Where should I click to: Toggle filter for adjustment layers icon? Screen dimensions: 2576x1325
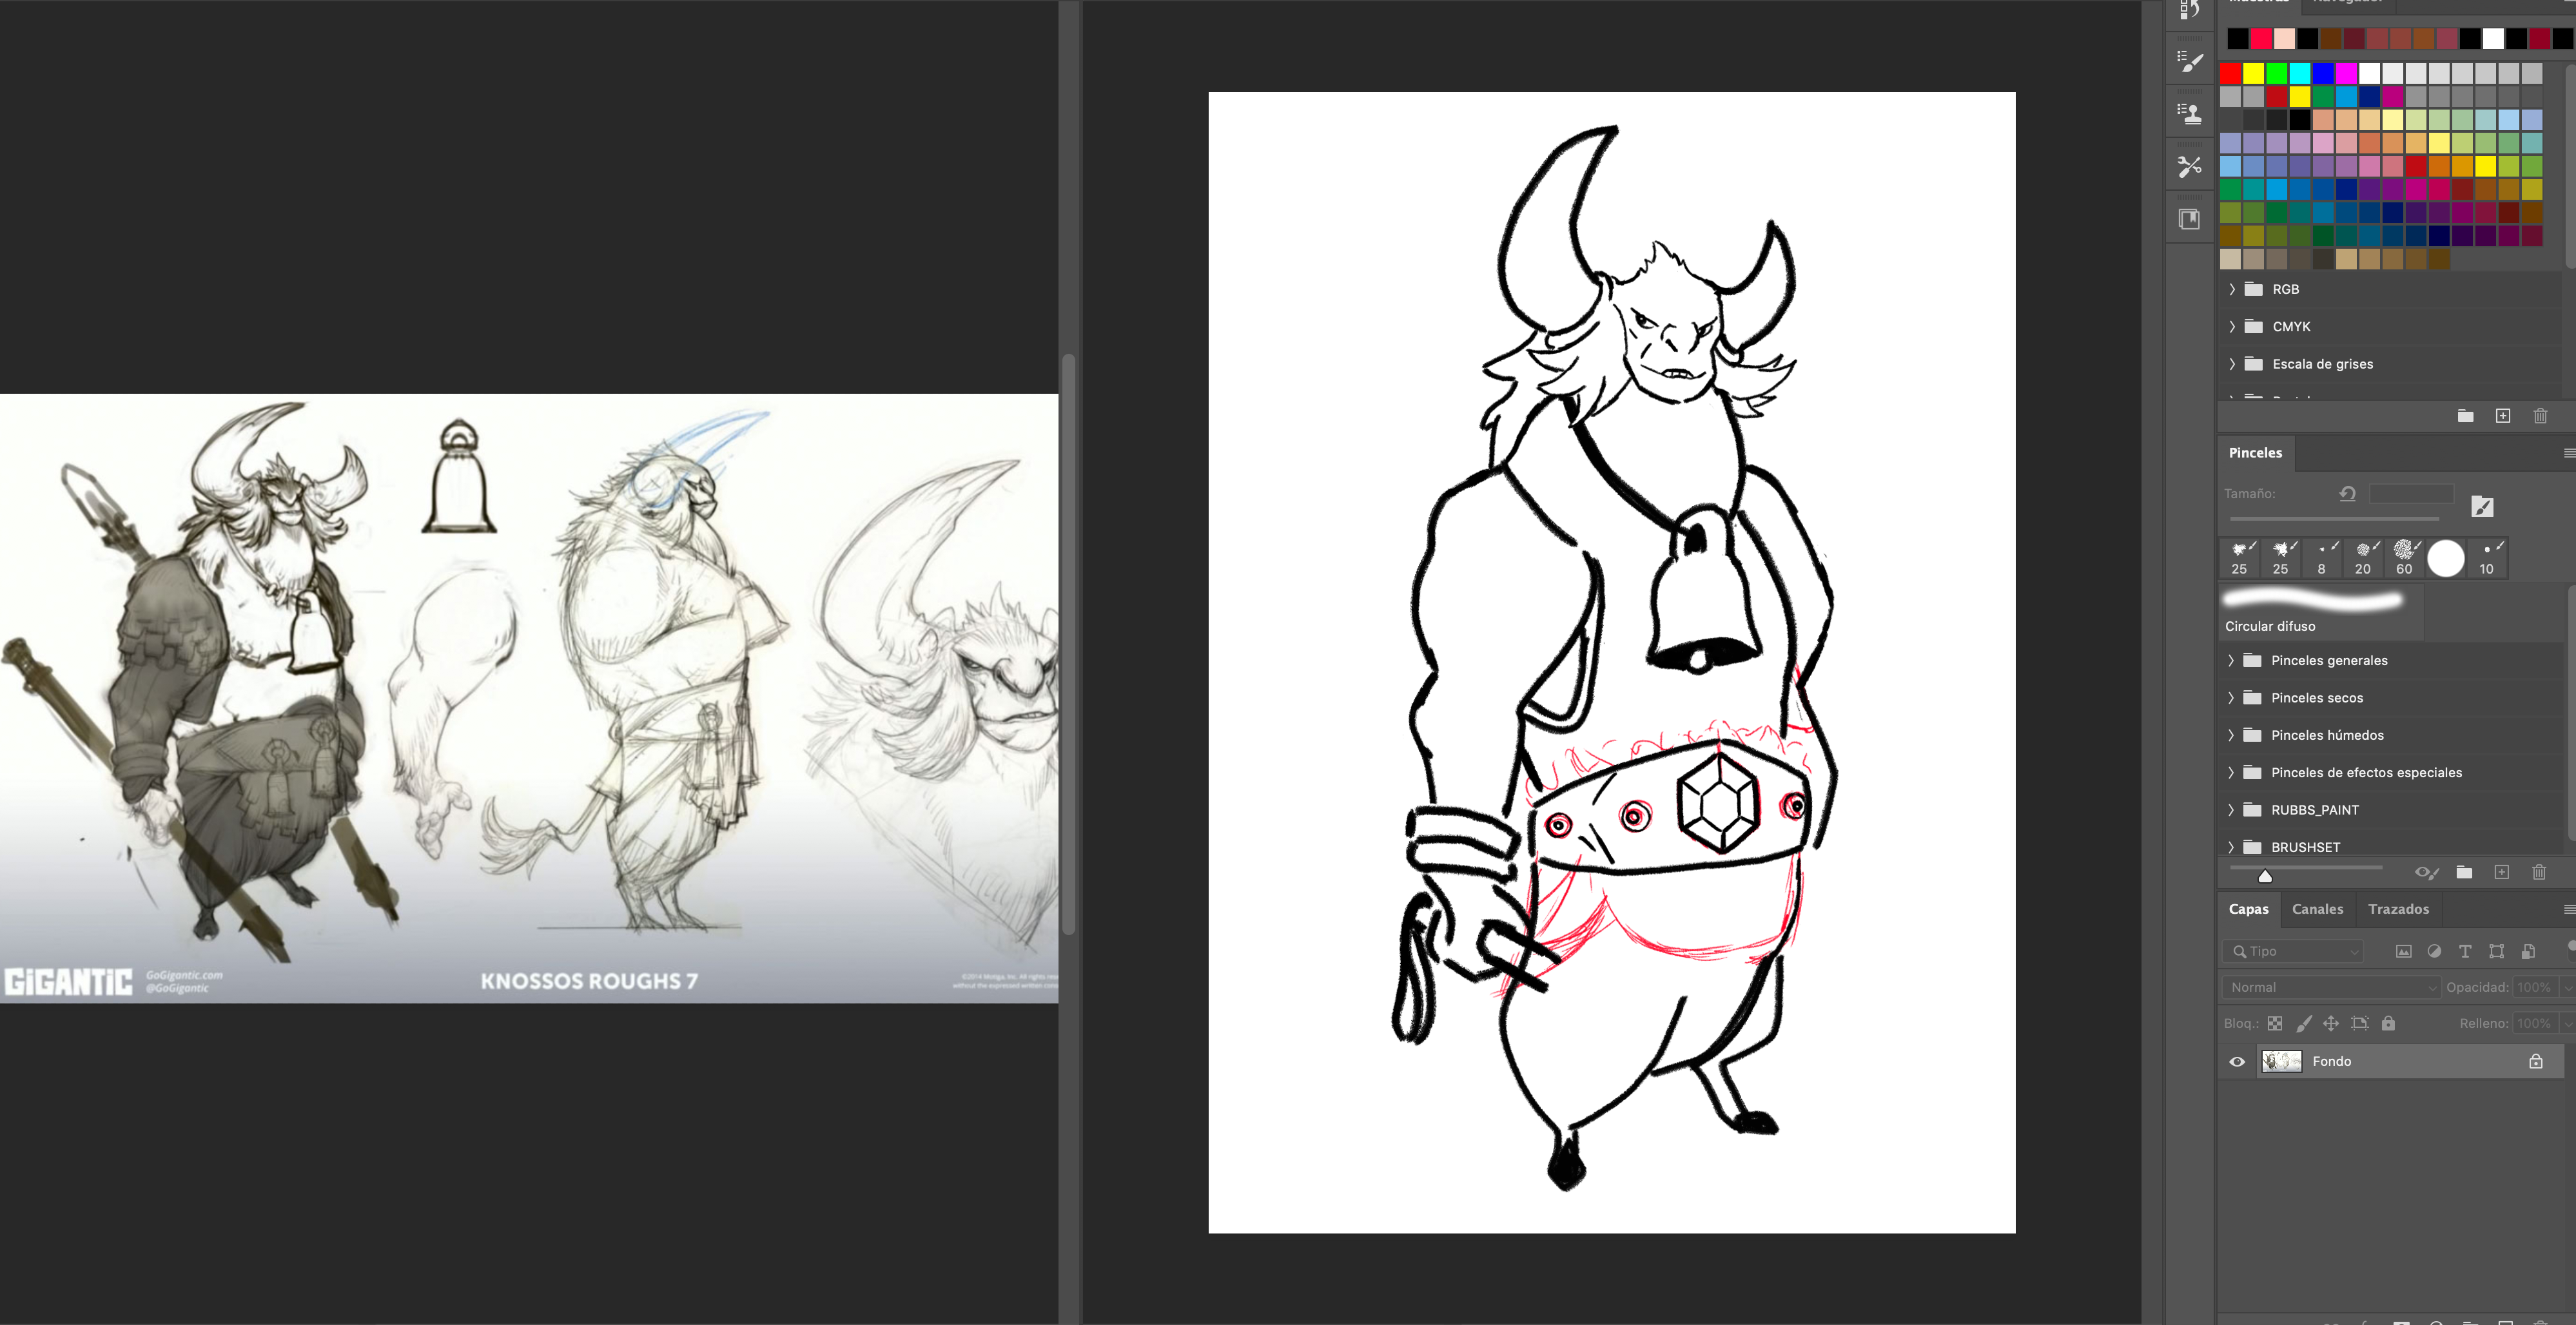point(2434,952)
